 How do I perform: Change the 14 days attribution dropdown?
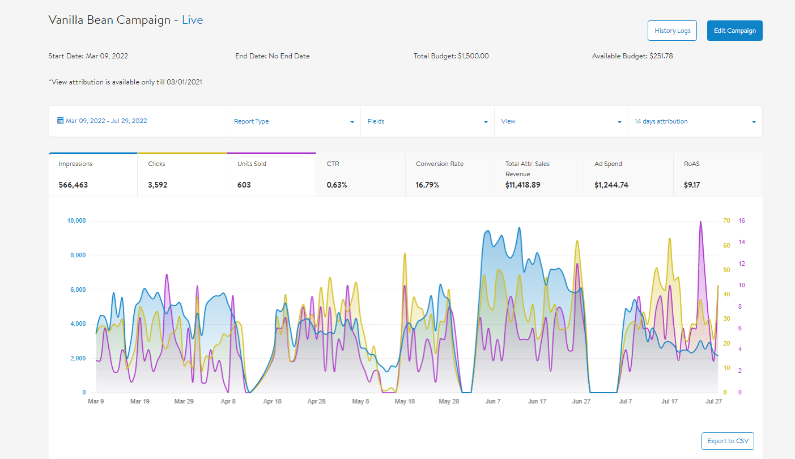click(x=695, y=121)
